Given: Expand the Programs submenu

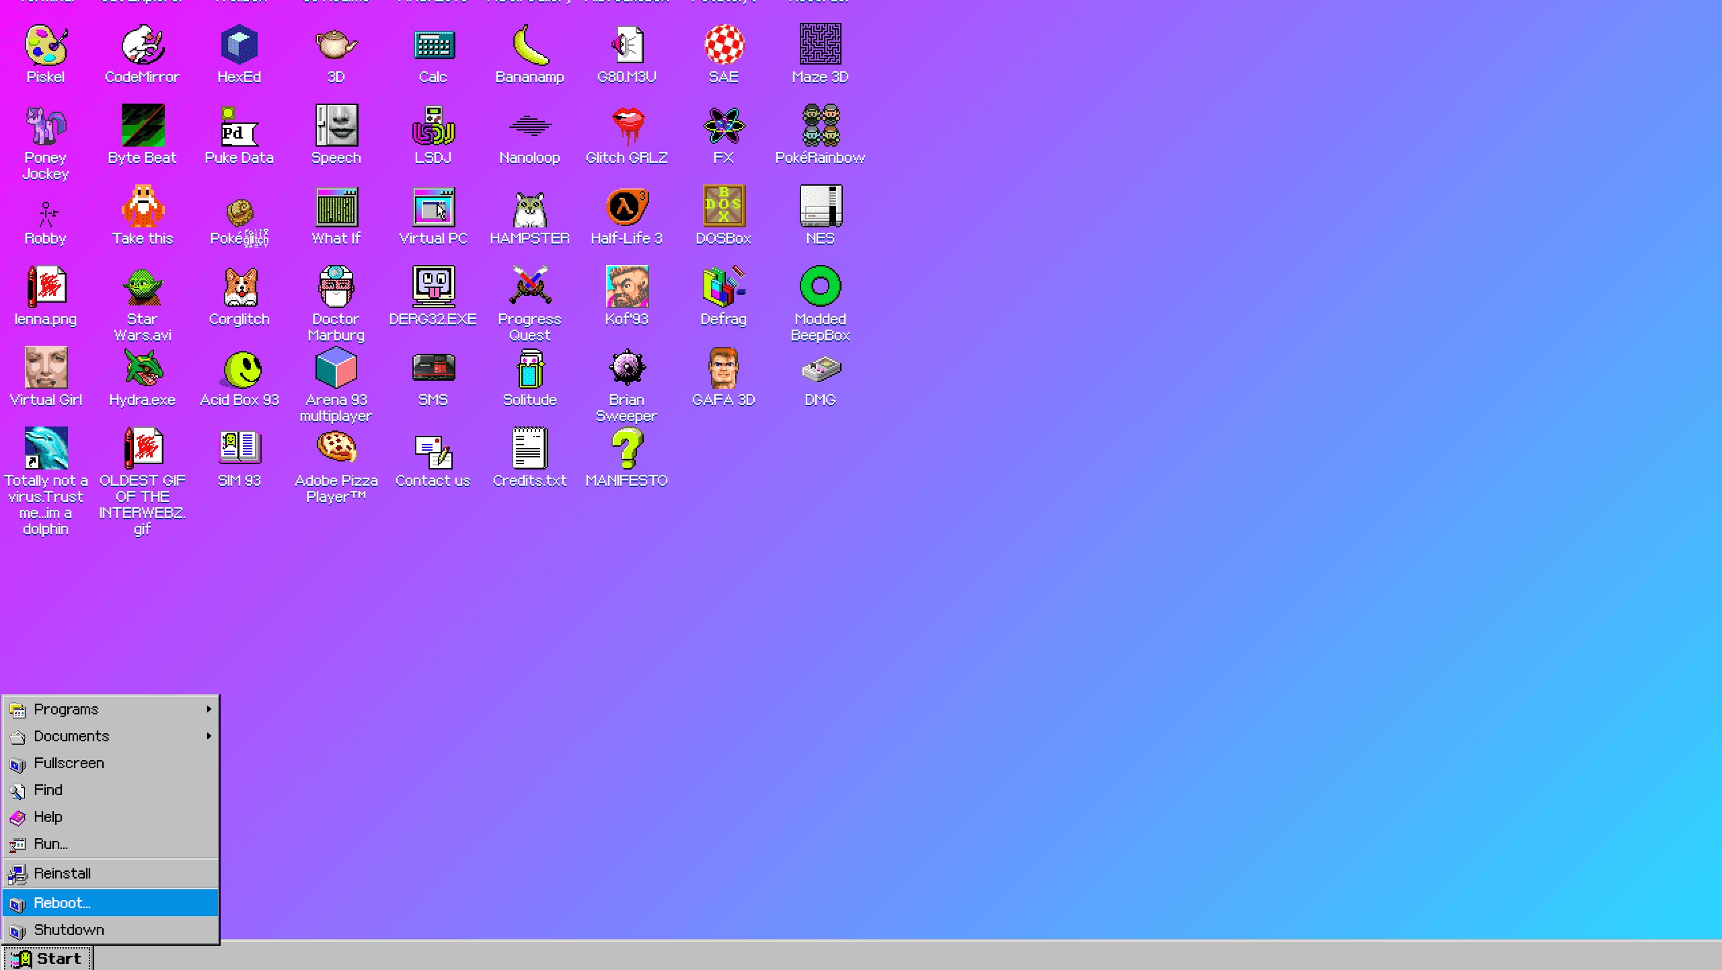Looking at the screenshot, I should [66, 709].
